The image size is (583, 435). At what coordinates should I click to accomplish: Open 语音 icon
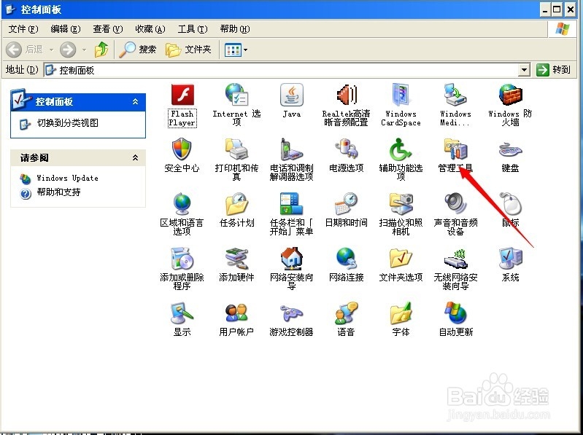pos(346,313)
